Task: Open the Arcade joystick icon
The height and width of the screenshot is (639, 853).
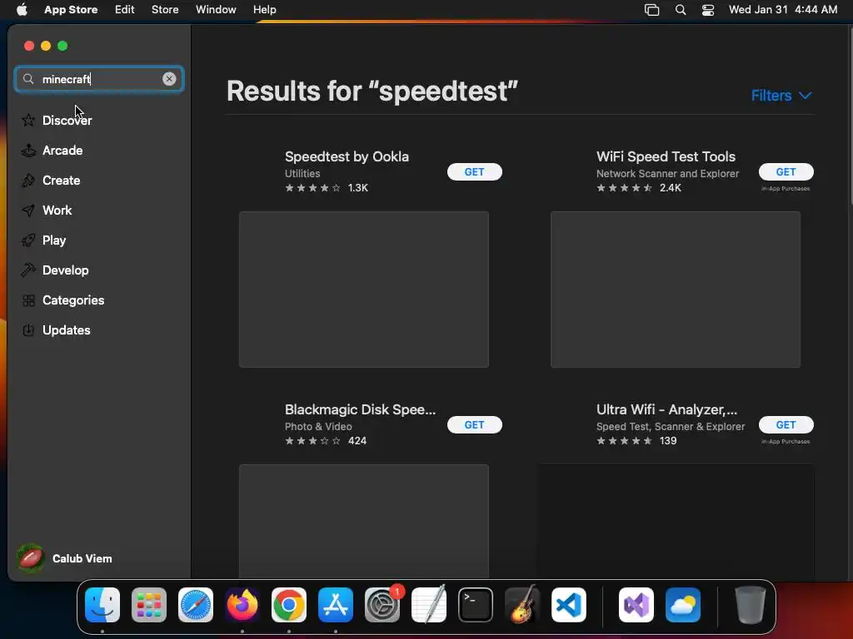Action: [x=28, y=151]
